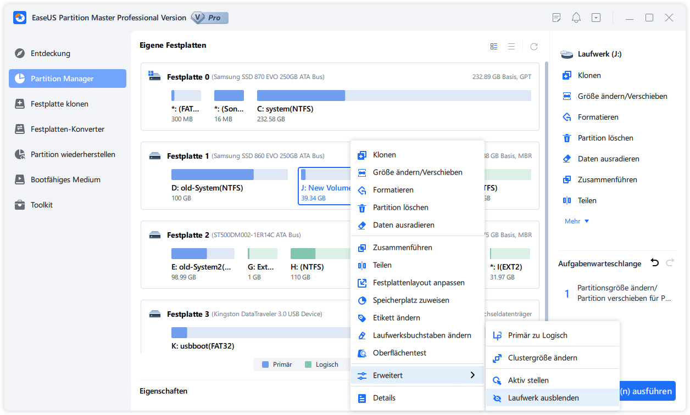
Task: Choose Aktiv stellen in the submenu
Action: (x=553, y=380)
